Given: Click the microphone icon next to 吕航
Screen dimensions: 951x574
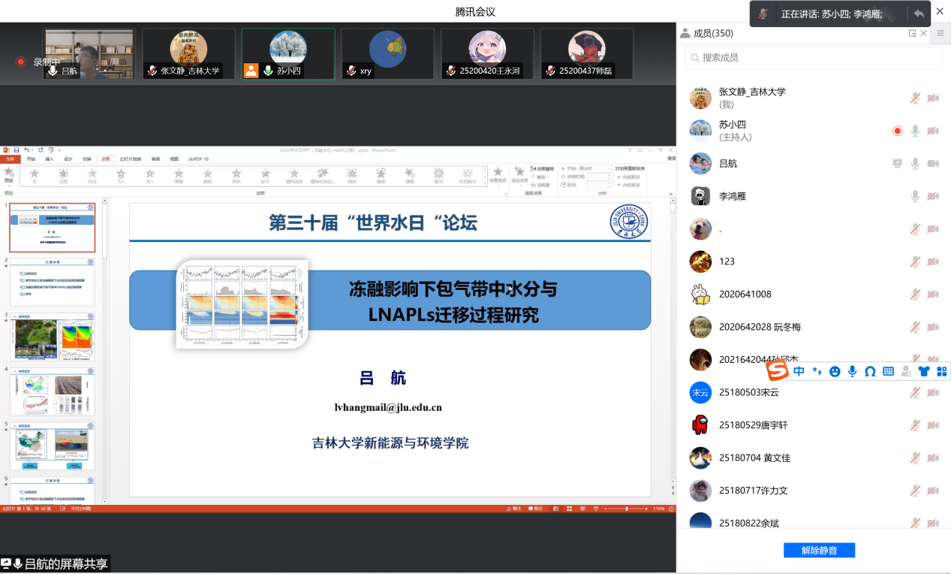Looking at the screenshot, I should (x=915, y=164).
